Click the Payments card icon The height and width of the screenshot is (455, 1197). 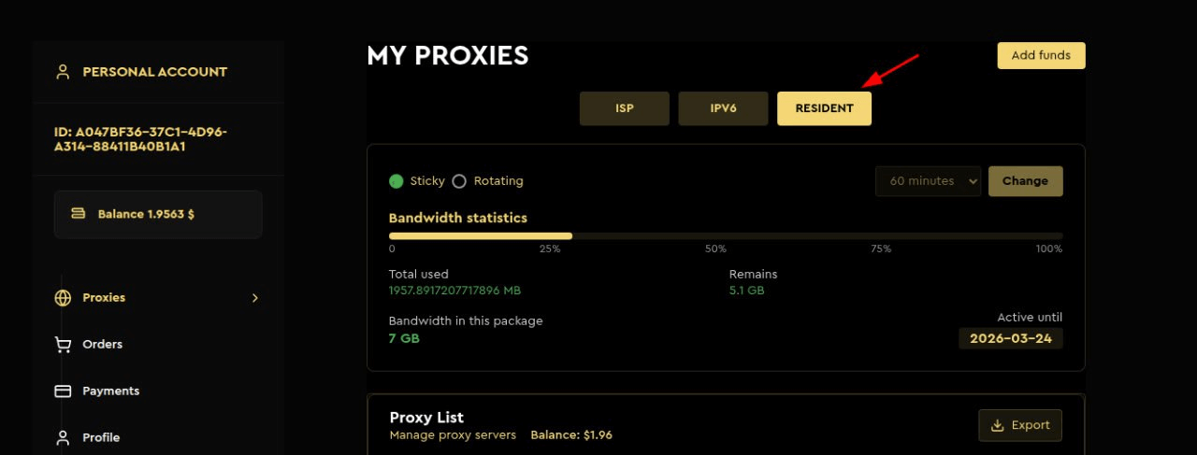63,391
